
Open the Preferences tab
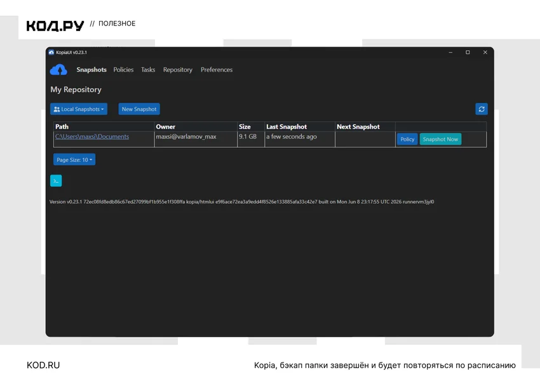[217, 70]
